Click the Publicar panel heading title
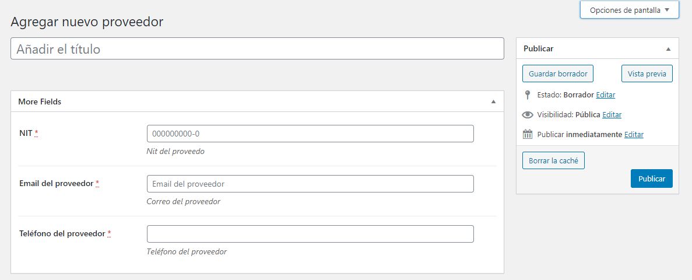The width and height of the screenshot is (692, 280). [538, 49]
